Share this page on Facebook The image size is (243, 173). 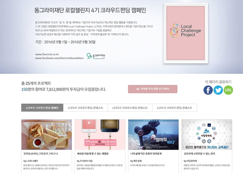pyautogui.click(x=208, y=90)
